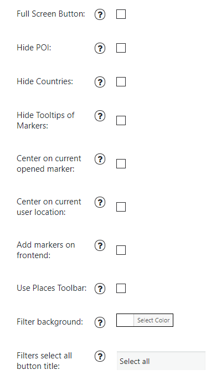Check the Hide Countries option
The height and width of the screenshot is (380, 211).
(x=121, y=81)
